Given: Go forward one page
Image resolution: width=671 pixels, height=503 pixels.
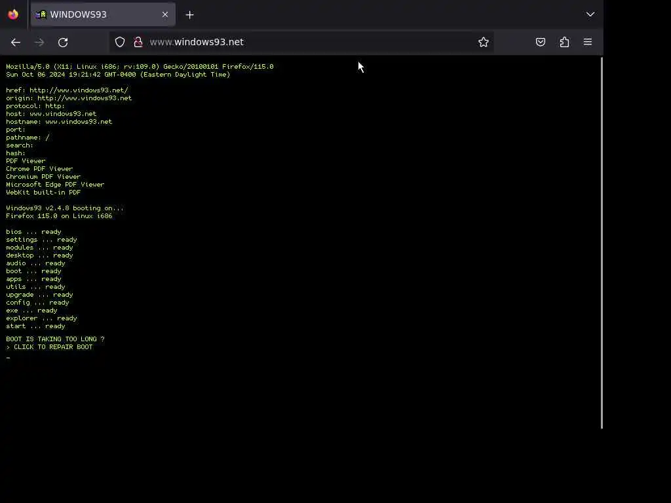Looking at the screenshot, I should 39,42.
